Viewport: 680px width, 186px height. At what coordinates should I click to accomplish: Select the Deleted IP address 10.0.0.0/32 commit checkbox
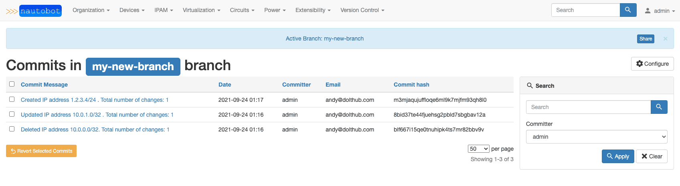tap(12, 129)
